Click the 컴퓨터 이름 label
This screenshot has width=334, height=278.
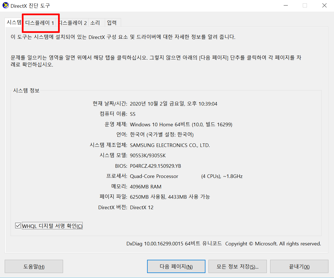pos(113,114)
